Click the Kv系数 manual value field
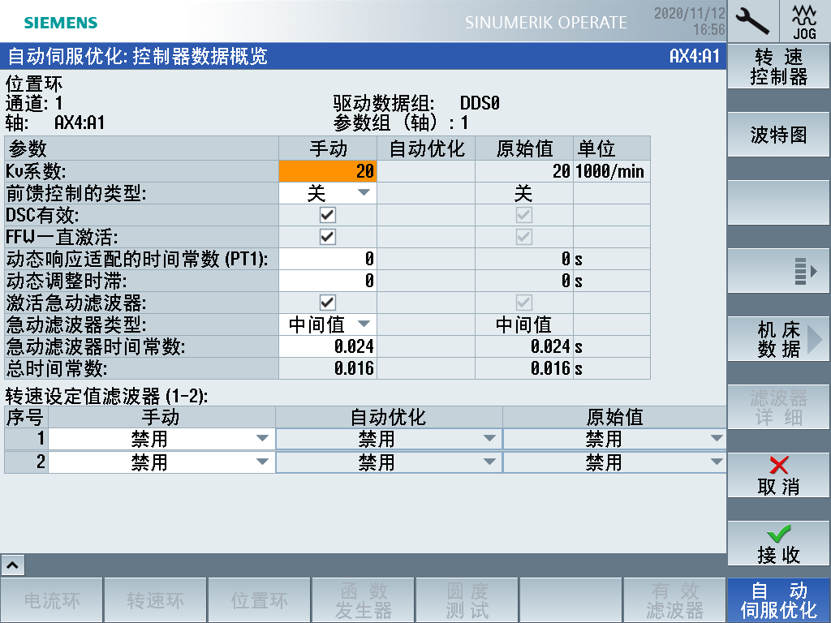The height and width of the screenshot is (623, 831). [328, 171]
